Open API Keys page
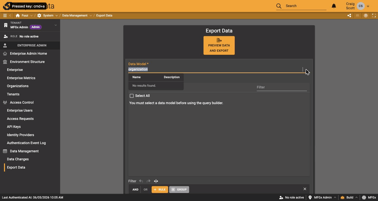This screenshot has width=378, height=201. click(x=14, y=127)
